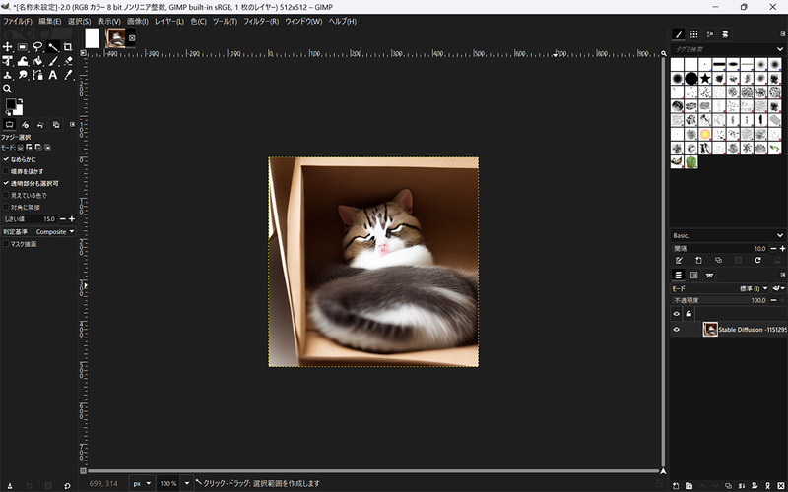Viewport: 788px width, 492px height.
Task: Select the blank white image tab
Action: (x=93, y=38)
